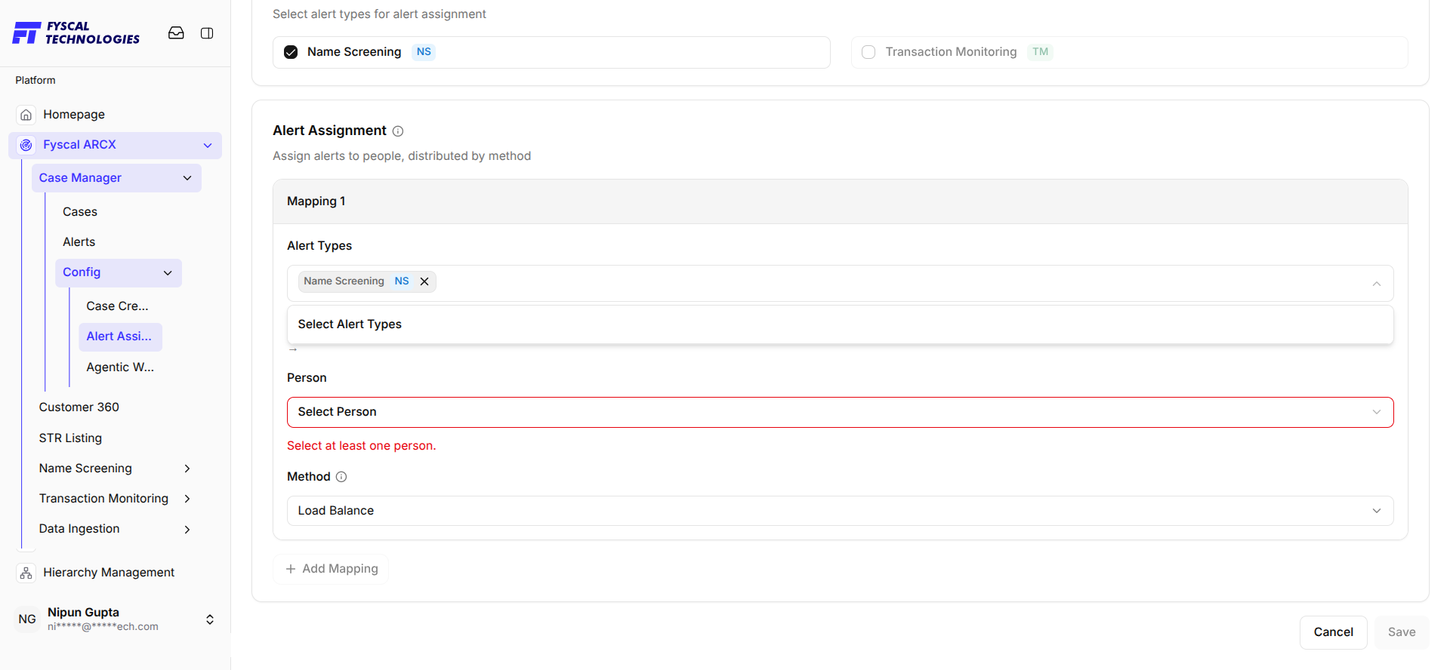1450x670 pixels.
Task: Open Hierarchy Management
Action: 109,573
